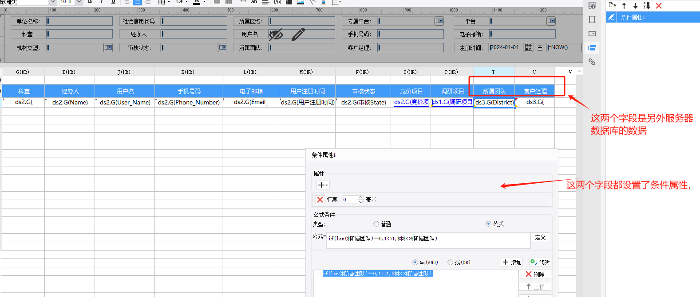
Task: Move condition attribute down with down arrow
Action: pos(635,6)
